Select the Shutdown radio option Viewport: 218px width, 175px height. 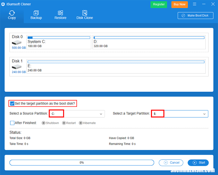coord(44,123)
